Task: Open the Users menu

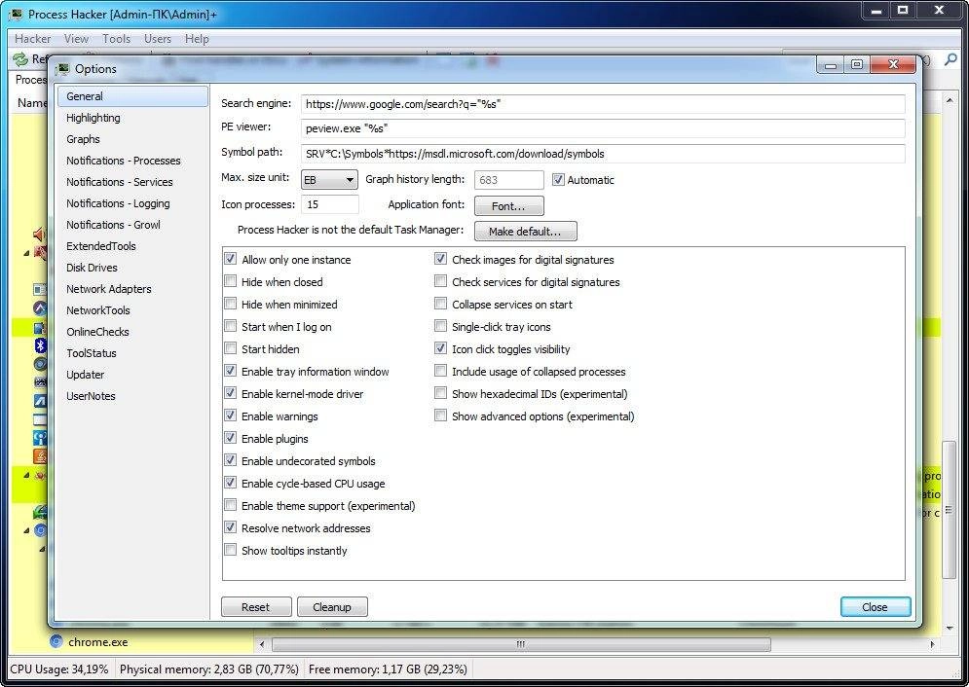Action: pos(158,38)
